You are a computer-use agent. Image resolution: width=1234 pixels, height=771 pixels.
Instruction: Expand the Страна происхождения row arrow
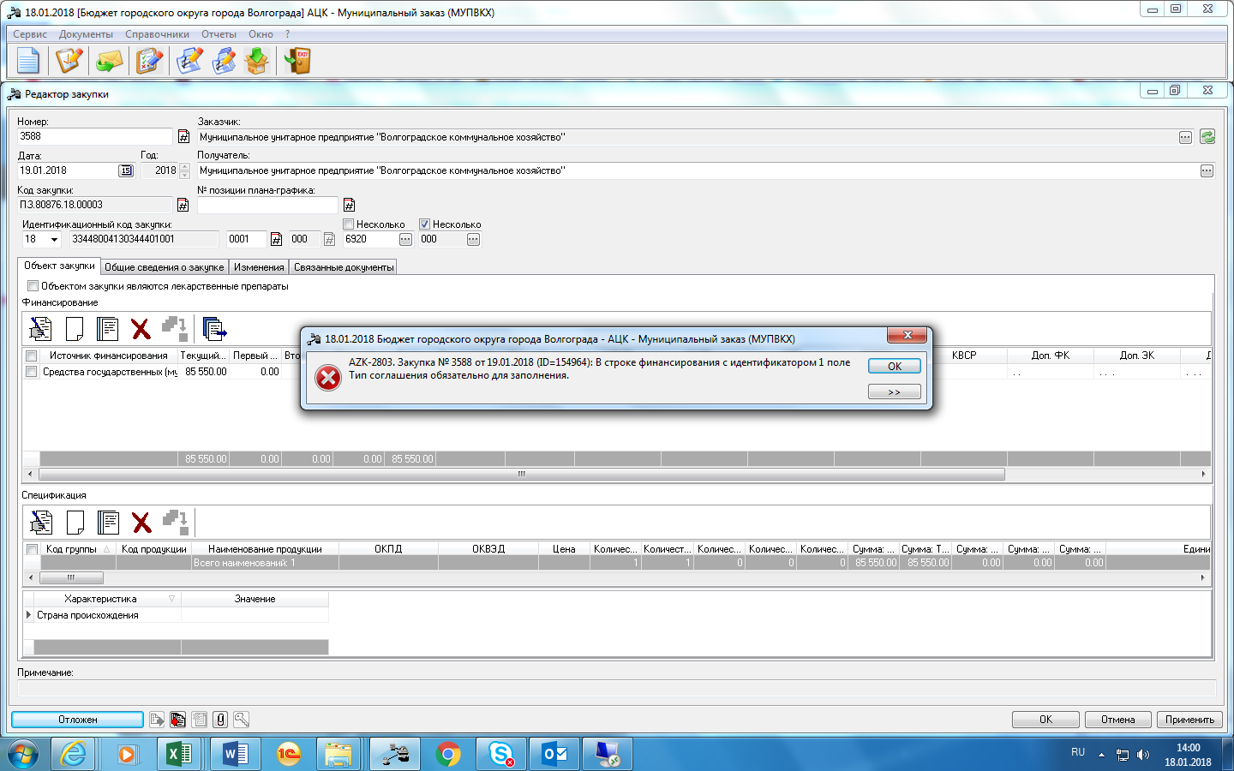29,615
